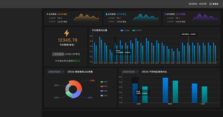This screenshot has height=117, width=223.
Task: Click the purple flame icon
Action: click(166, 14)
